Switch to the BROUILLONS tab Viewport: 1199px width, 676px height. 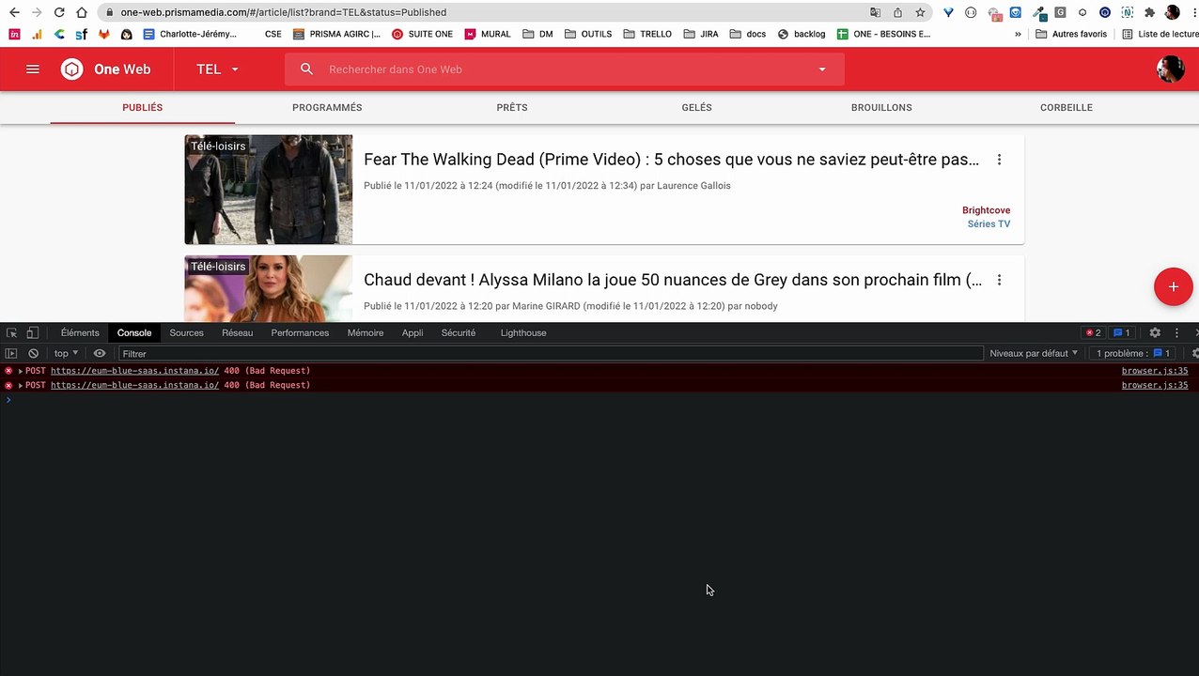881,108
